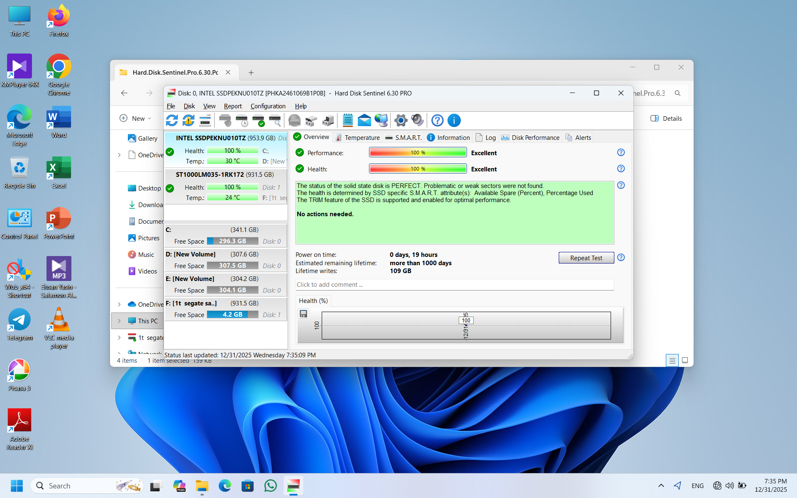The image size is (797, 498).
Task: Click the blue info about icon
Action: click(x=454, y=120)
